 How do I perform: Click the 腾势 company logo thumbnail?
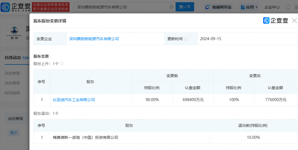click(x=14, y=32)
